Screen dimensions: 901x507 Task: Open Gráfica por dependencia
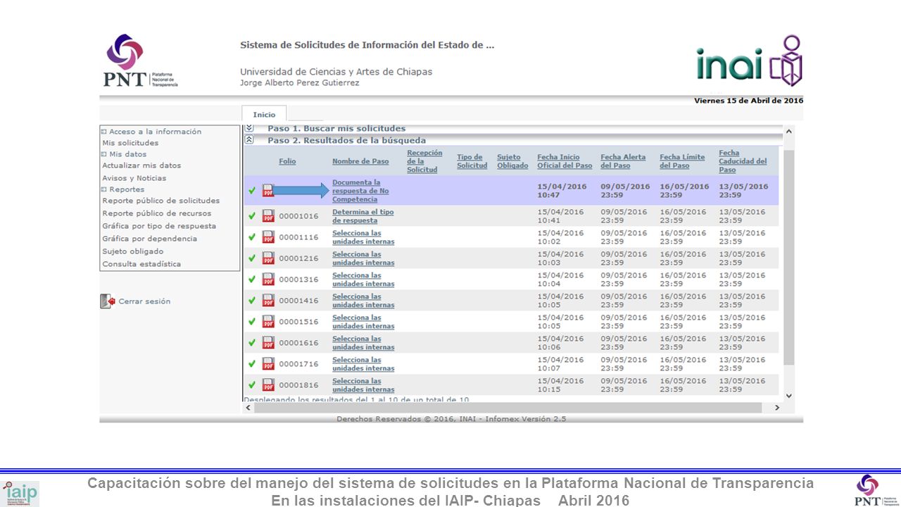click(x=150, y=239)
